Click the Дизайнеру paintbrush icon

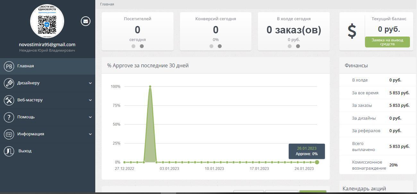(x=9, y=83)
